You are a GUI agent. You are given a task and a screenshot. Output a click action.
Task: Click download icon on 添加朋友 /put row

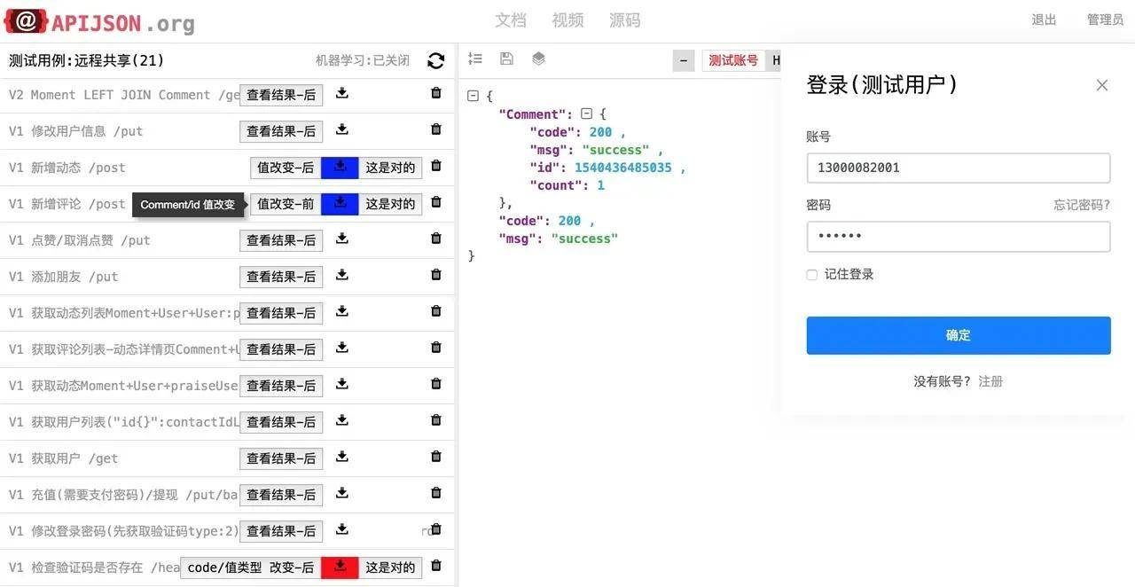click(x=341, y=275)
